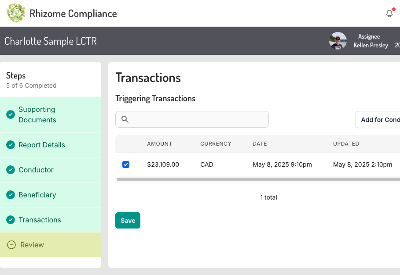Uncheck the $23,109.00 transaction checkbox
This screenshot has width=400, height=275.
pyautogui.click(x=126, y=164)
